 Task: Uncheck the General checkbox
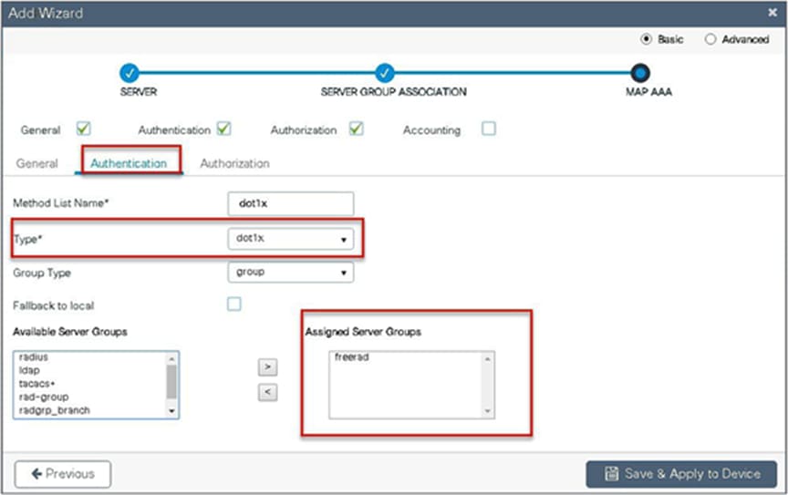tap(83, 129)
